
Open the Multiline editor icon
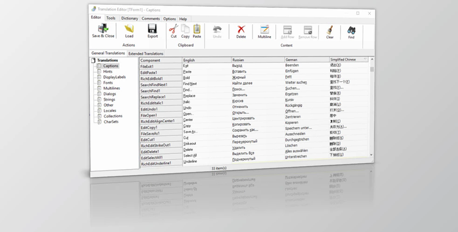(264, 30)
